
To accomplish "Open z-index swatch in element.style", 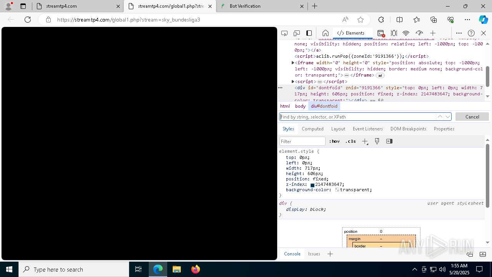I will point(312,185).
